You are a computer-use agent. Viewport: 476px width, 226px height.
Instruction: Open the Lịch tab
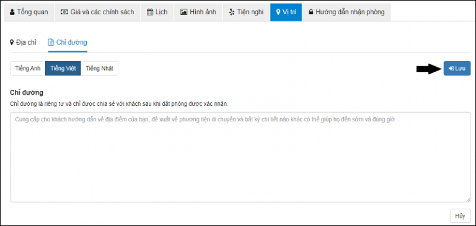coord(157,12)
